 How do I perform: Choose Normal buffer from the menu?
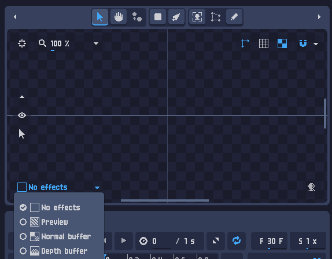[56, 236]
